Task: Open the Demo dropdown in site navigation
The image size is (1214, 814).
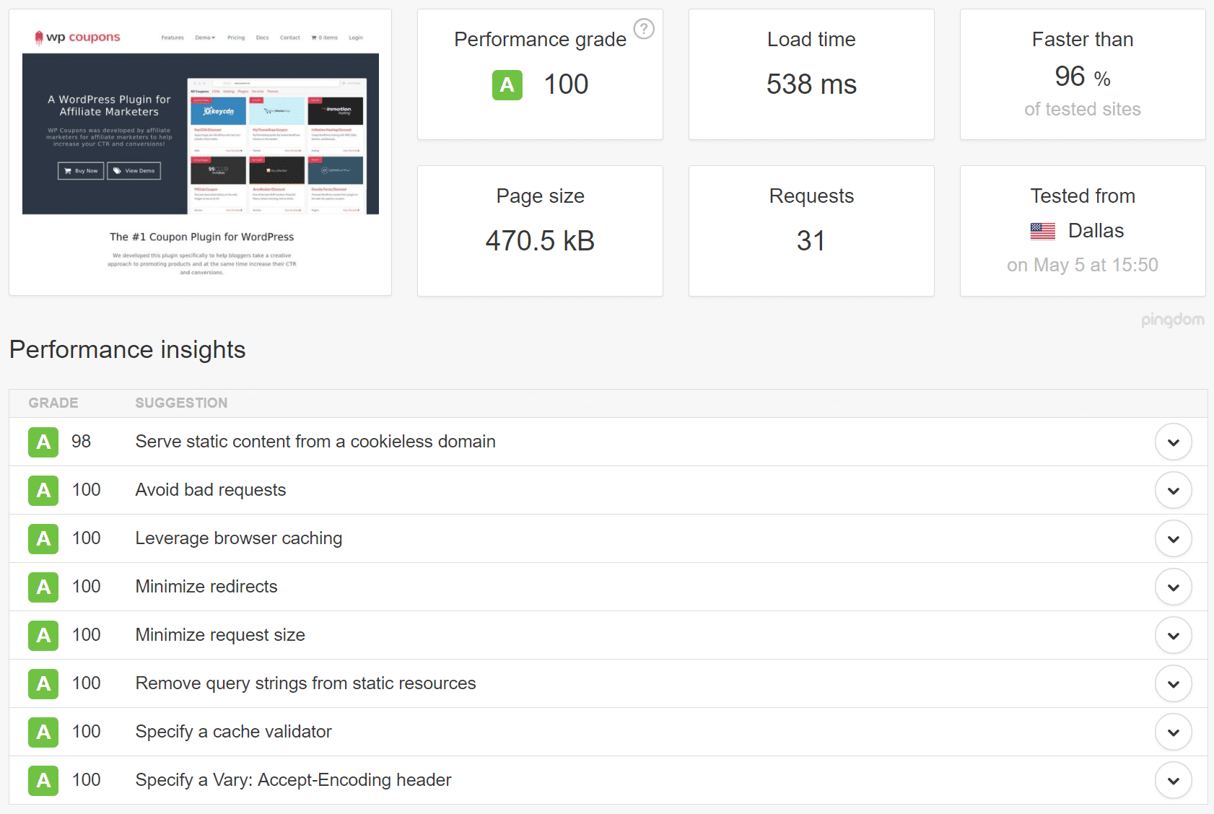Action: (205, 38)
